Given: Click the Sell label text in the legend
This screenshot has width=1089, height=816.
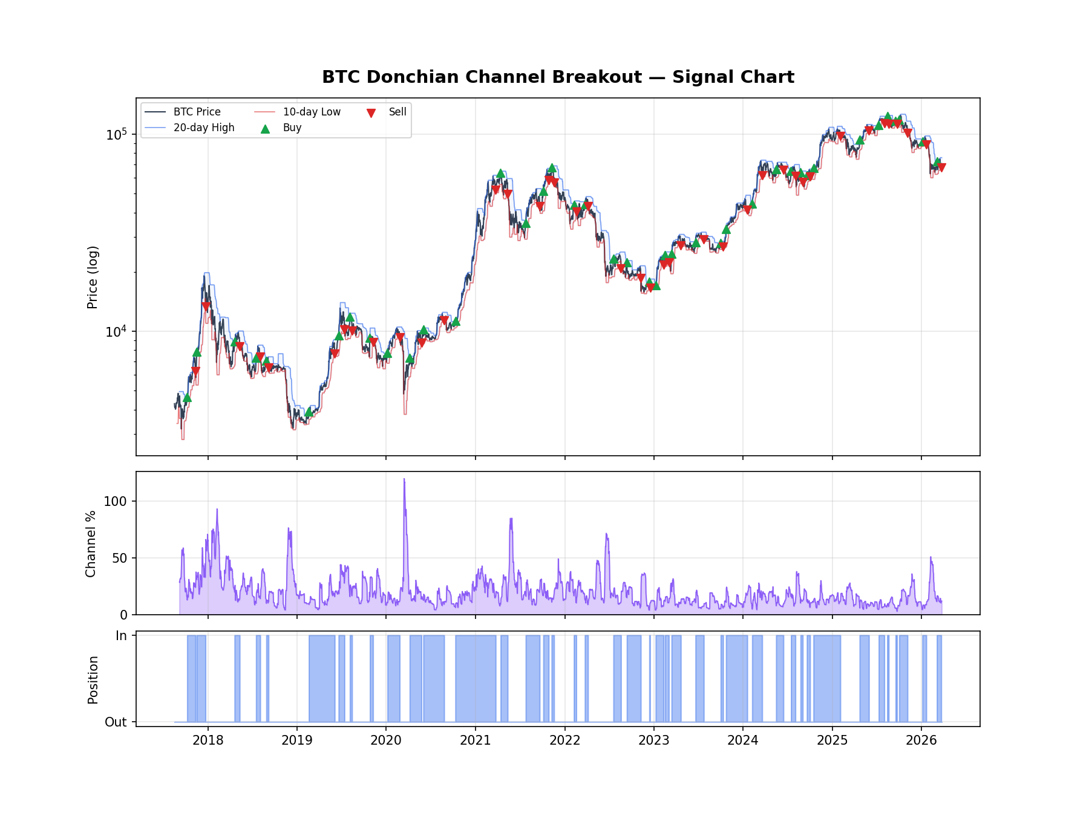Looking at the screenshot, I should (396, 111).
